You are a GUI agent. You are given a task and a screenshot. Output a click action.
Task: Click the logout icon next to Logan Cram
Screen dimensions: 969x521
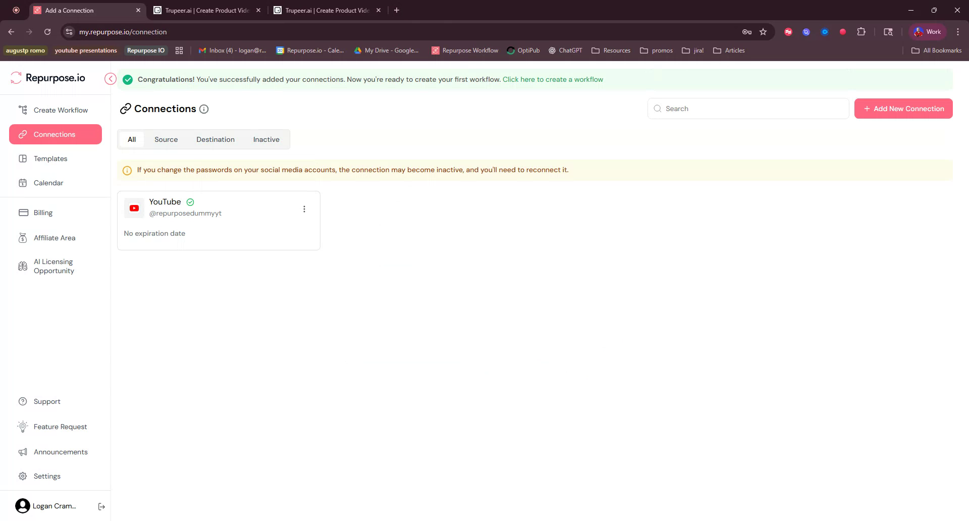[x=101, y=506]
